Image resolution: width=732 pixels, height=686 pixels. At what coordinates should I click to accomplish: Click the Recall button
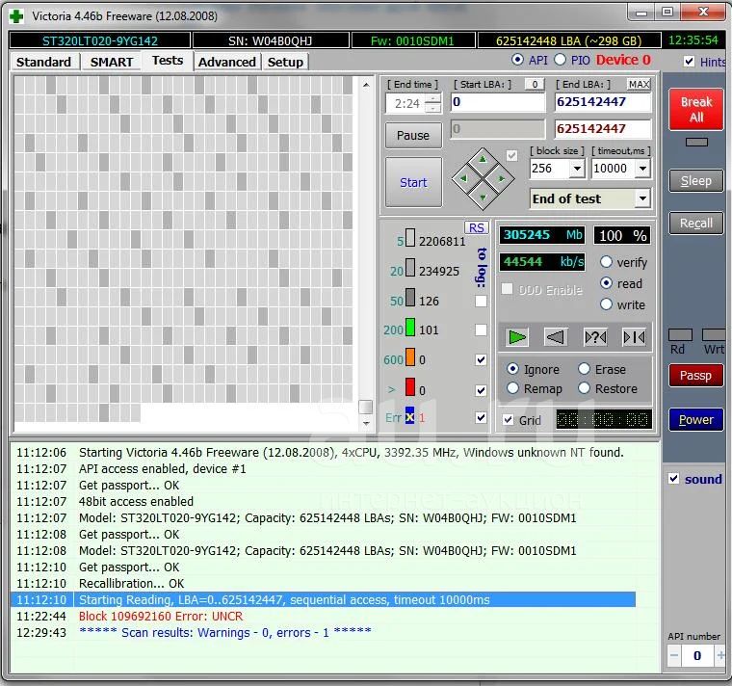(696, 224)
